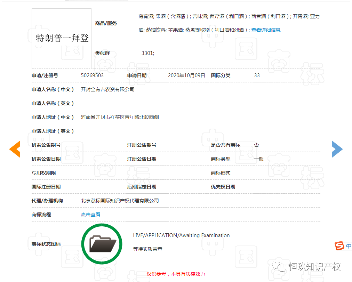352x282 pixels.
Task: Click the red disclaimer 仅供参考 text
Action: tap(176, 274)
